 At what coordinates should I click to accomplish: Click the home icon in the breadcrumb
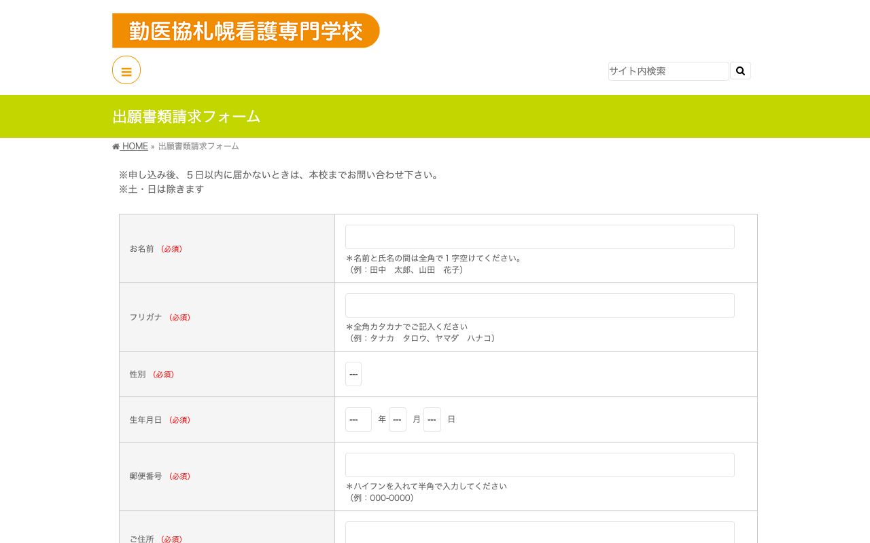[x=116, y=146]
